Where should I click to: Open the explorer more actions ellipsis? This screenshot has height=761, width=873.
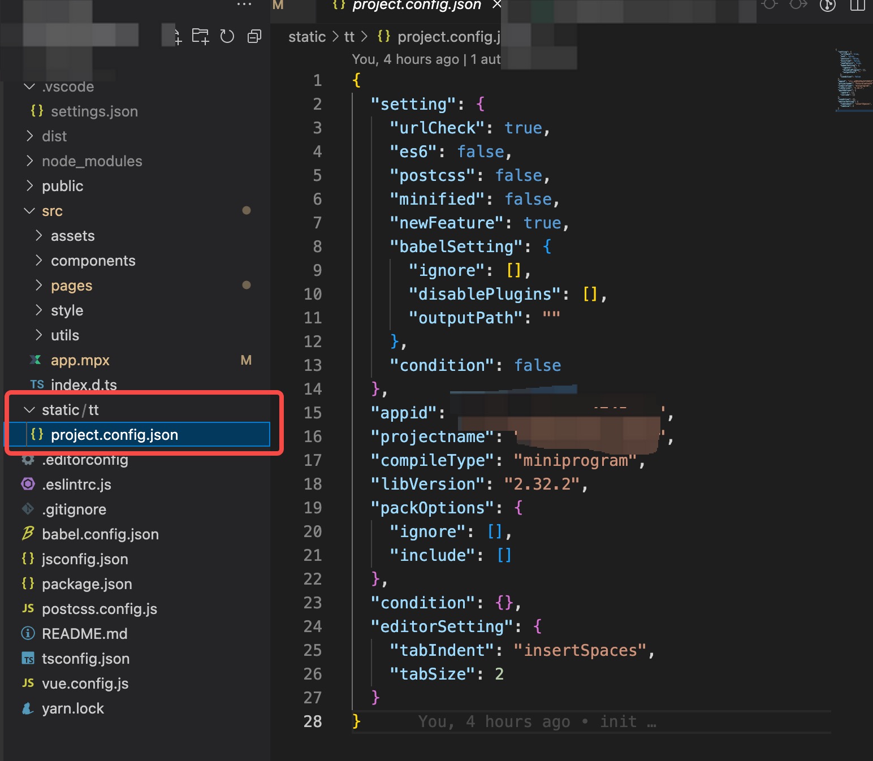(244, 5)
